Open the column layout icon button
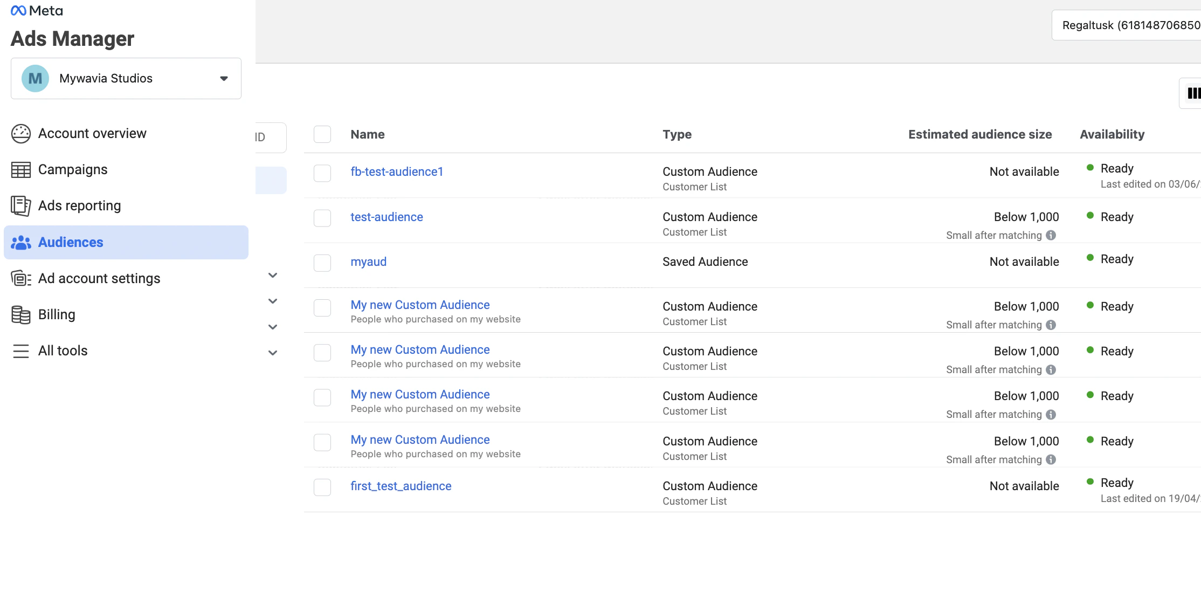The image size is (1201, 591). (1192, 93)
